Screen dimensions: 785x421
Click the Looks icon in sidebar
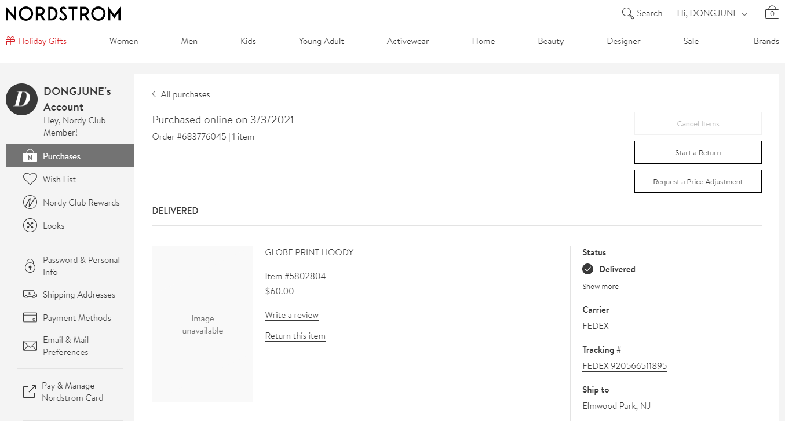[30, 226]
